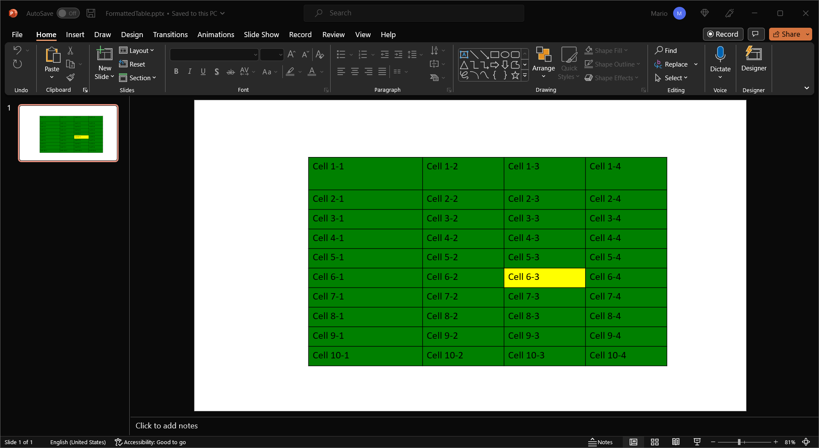This screenshot has height=448, width=819.
Task: Click the Cut scissors icon
Action: [70, 51]
